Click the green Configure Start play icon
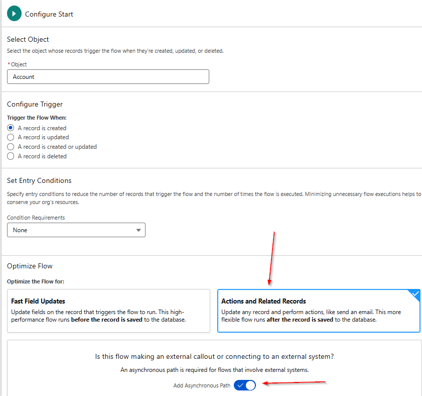The width and height of the screenshot is (422, 396). tap(14, 14)
